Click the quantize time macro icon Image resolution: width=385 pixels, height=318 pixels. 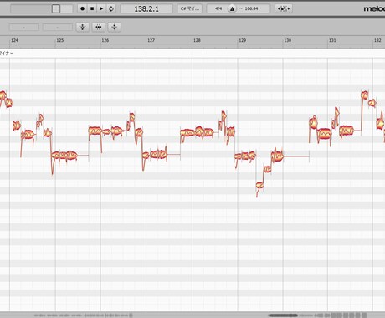(x=99, y=27)
